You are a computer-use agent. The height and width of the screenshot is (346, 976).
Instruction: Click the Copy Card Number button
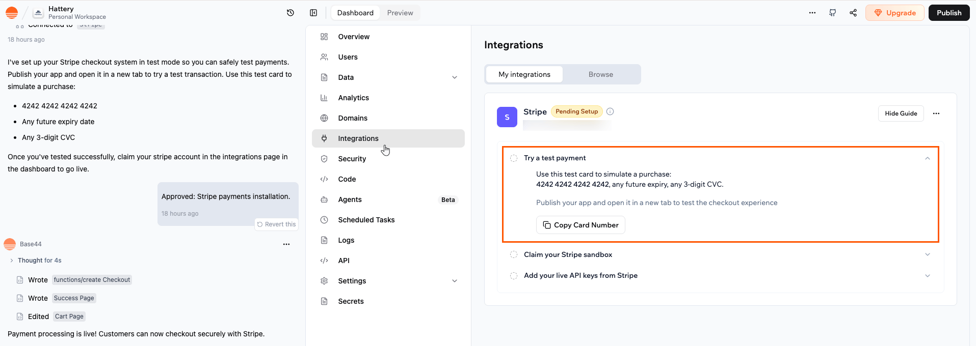point(581,225)
